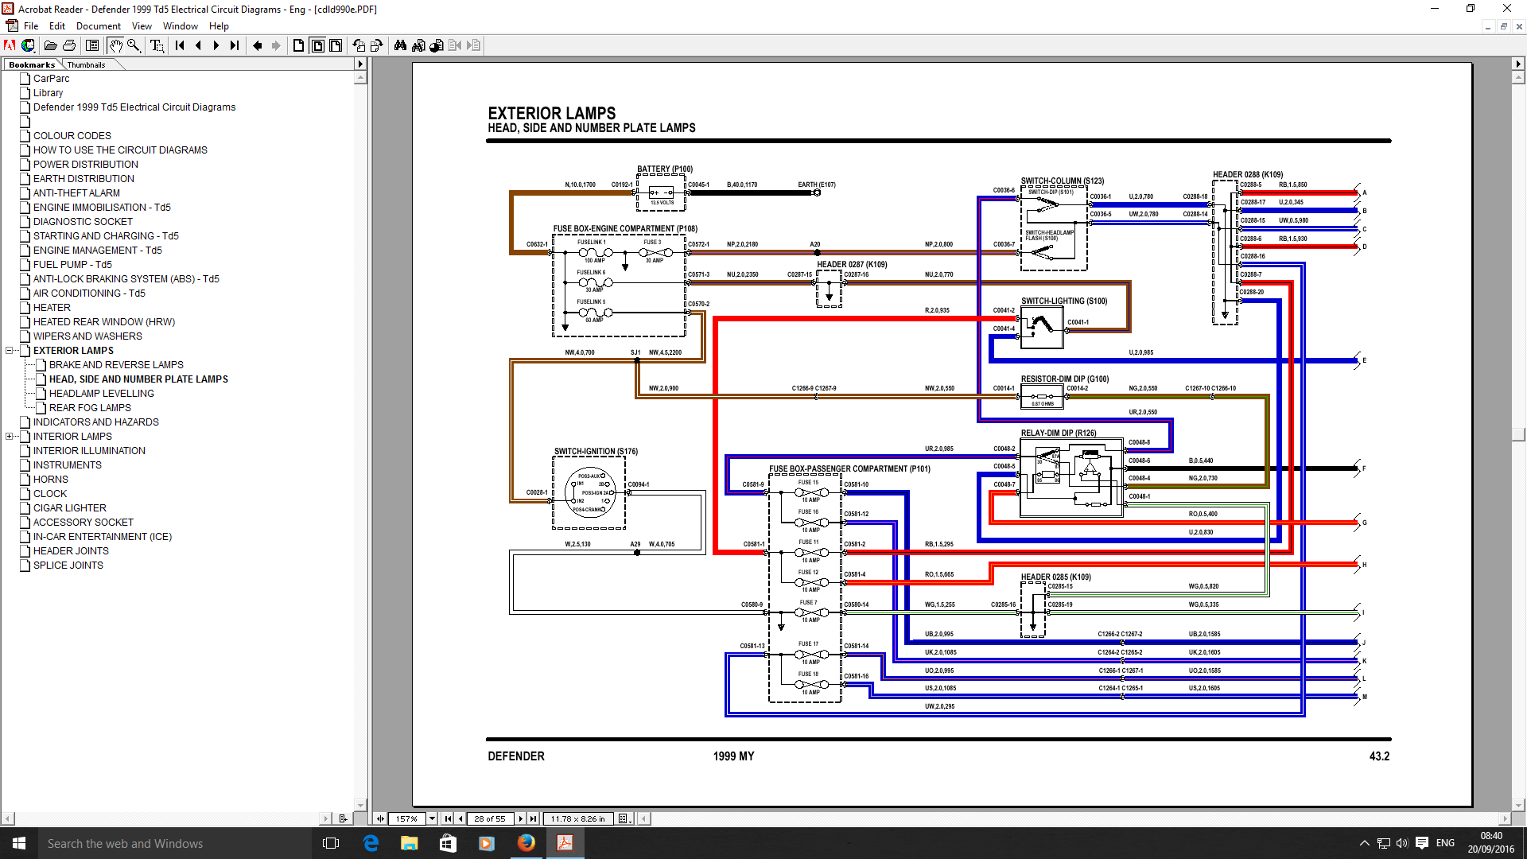Rotate view counterclockwise

pos(359,46)
